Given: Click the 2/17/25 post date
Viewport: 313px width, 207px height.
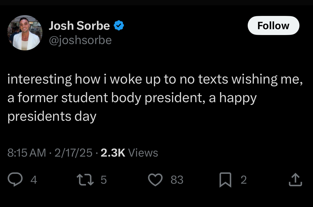Looking at the screenshot, I should [x=74, y=153].
